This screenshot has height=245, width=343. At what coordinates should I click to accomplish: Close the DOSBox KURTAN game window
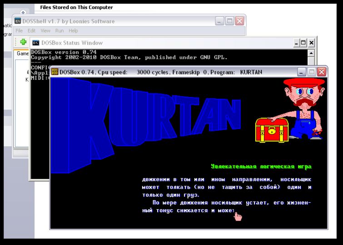tap(322, 72)
